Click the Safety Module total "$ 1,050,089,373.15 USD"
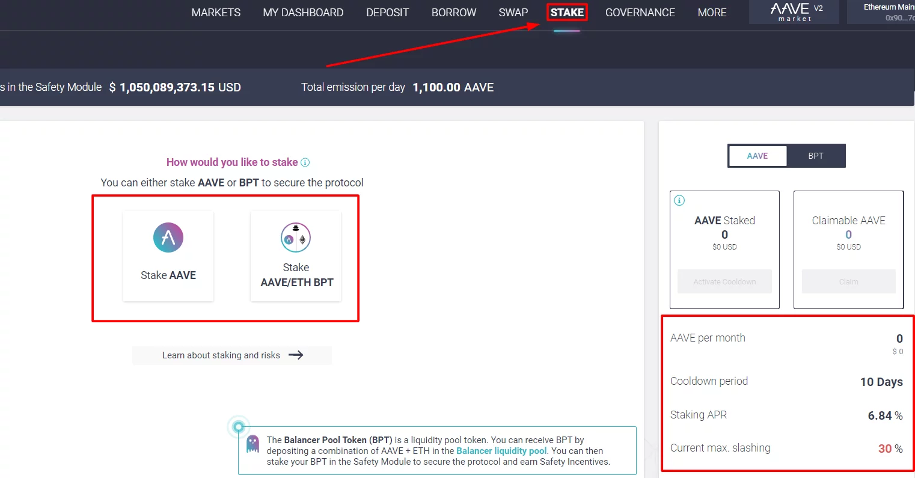 pos(175,87)
